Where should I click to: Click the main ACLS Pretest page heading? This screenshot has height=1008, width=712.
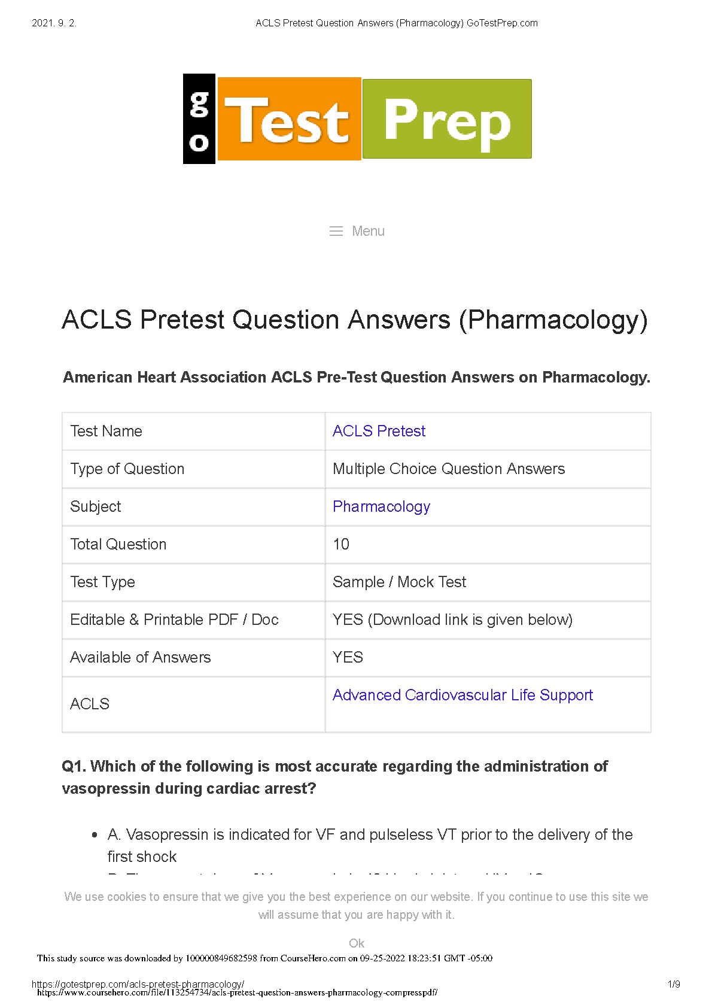point(355,320)
